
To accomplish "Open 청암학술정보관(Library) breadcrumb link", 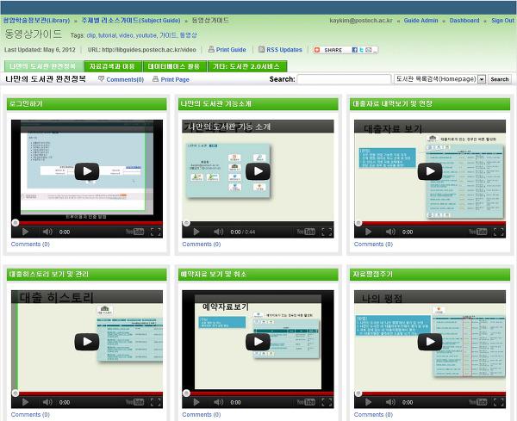I will coord(36,21).
